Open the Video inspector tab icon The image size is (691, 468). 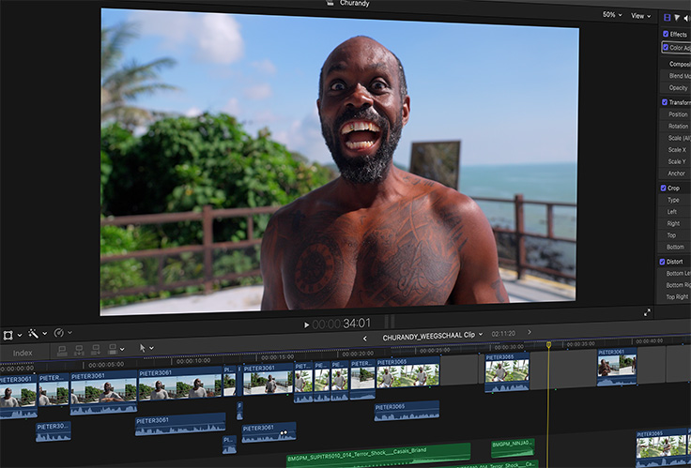(x=668, y=18)
